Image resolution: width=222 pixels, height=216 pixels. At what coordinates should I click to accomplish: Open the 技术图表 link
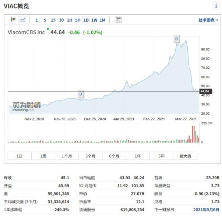pyautogui.click(x=208, y=20)
